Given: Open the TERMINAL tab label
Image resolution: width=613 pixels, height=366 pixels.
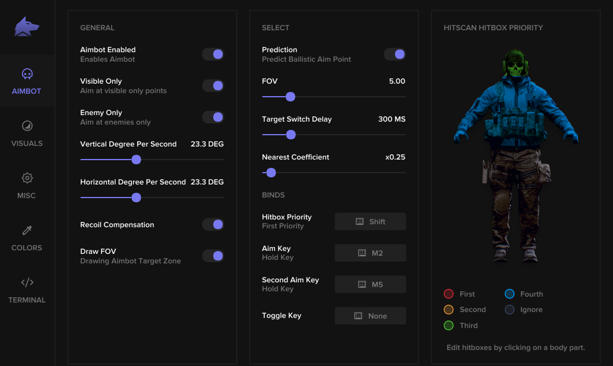Looking at the screenshot, I should [x=27, y=300].
